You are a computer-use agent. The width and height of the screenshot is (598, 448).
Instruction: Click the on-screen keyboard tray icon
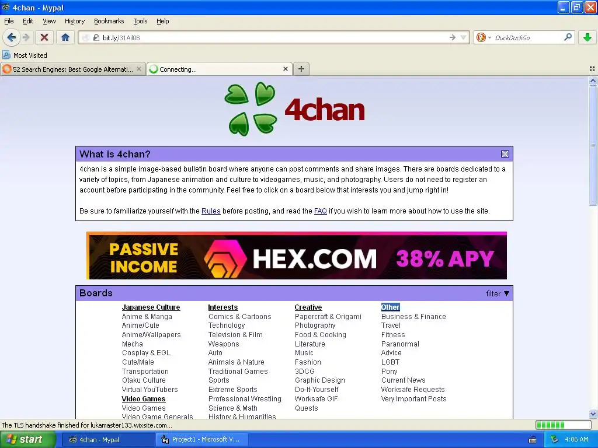pyautogui.click(x=533, y=440)
